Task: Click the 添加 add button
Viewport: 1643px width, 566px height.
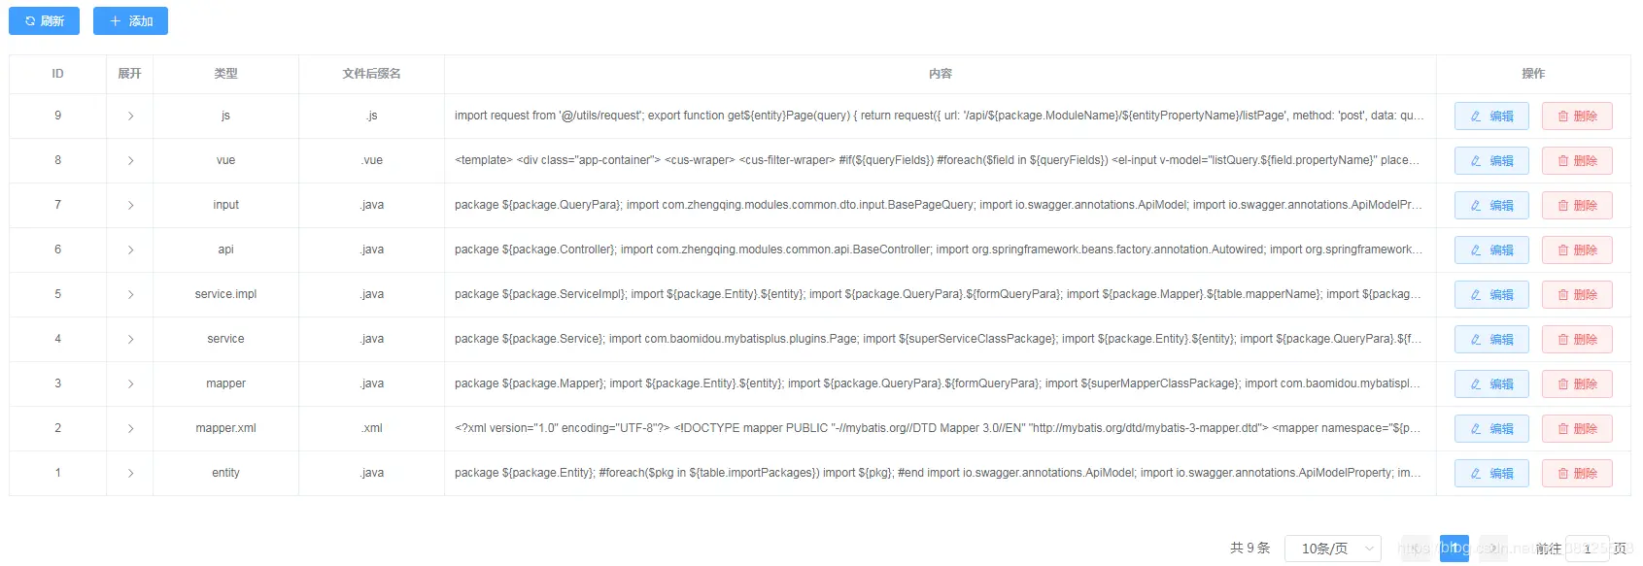Action: click(130, 20)
